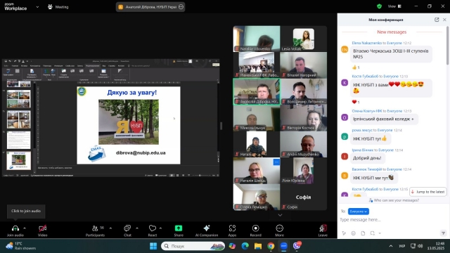450x253 pixels.
Task: Pop out the chat panel
Action: pyautogui.click(x=437, y=20)
